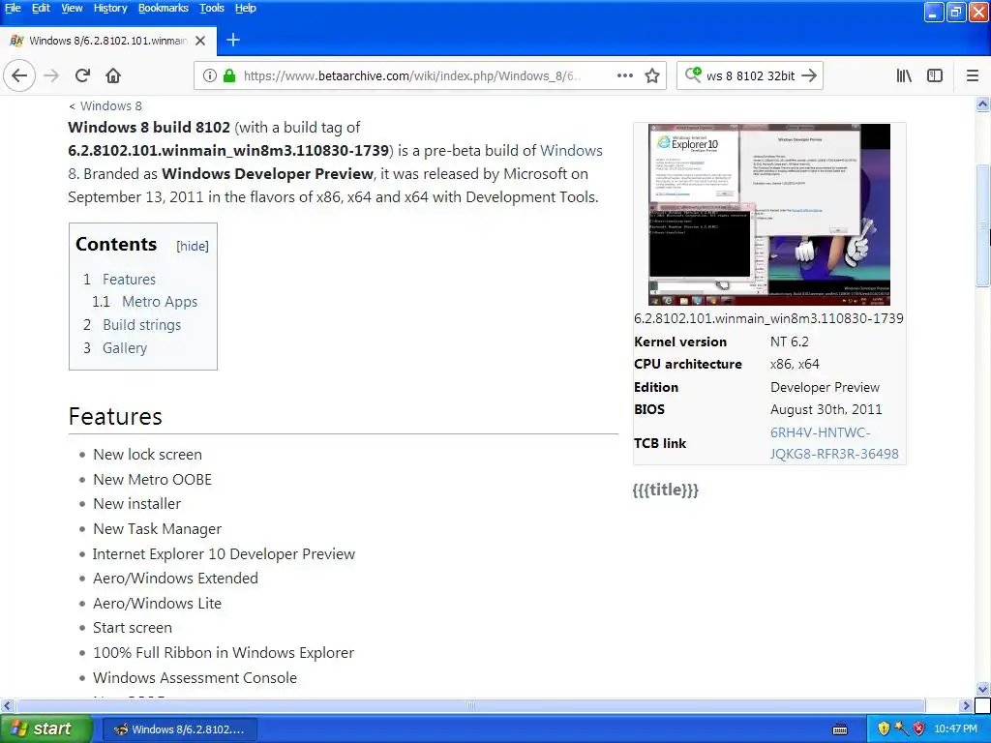Open the build 8102 screenshot thumbnail

point(769,214)
